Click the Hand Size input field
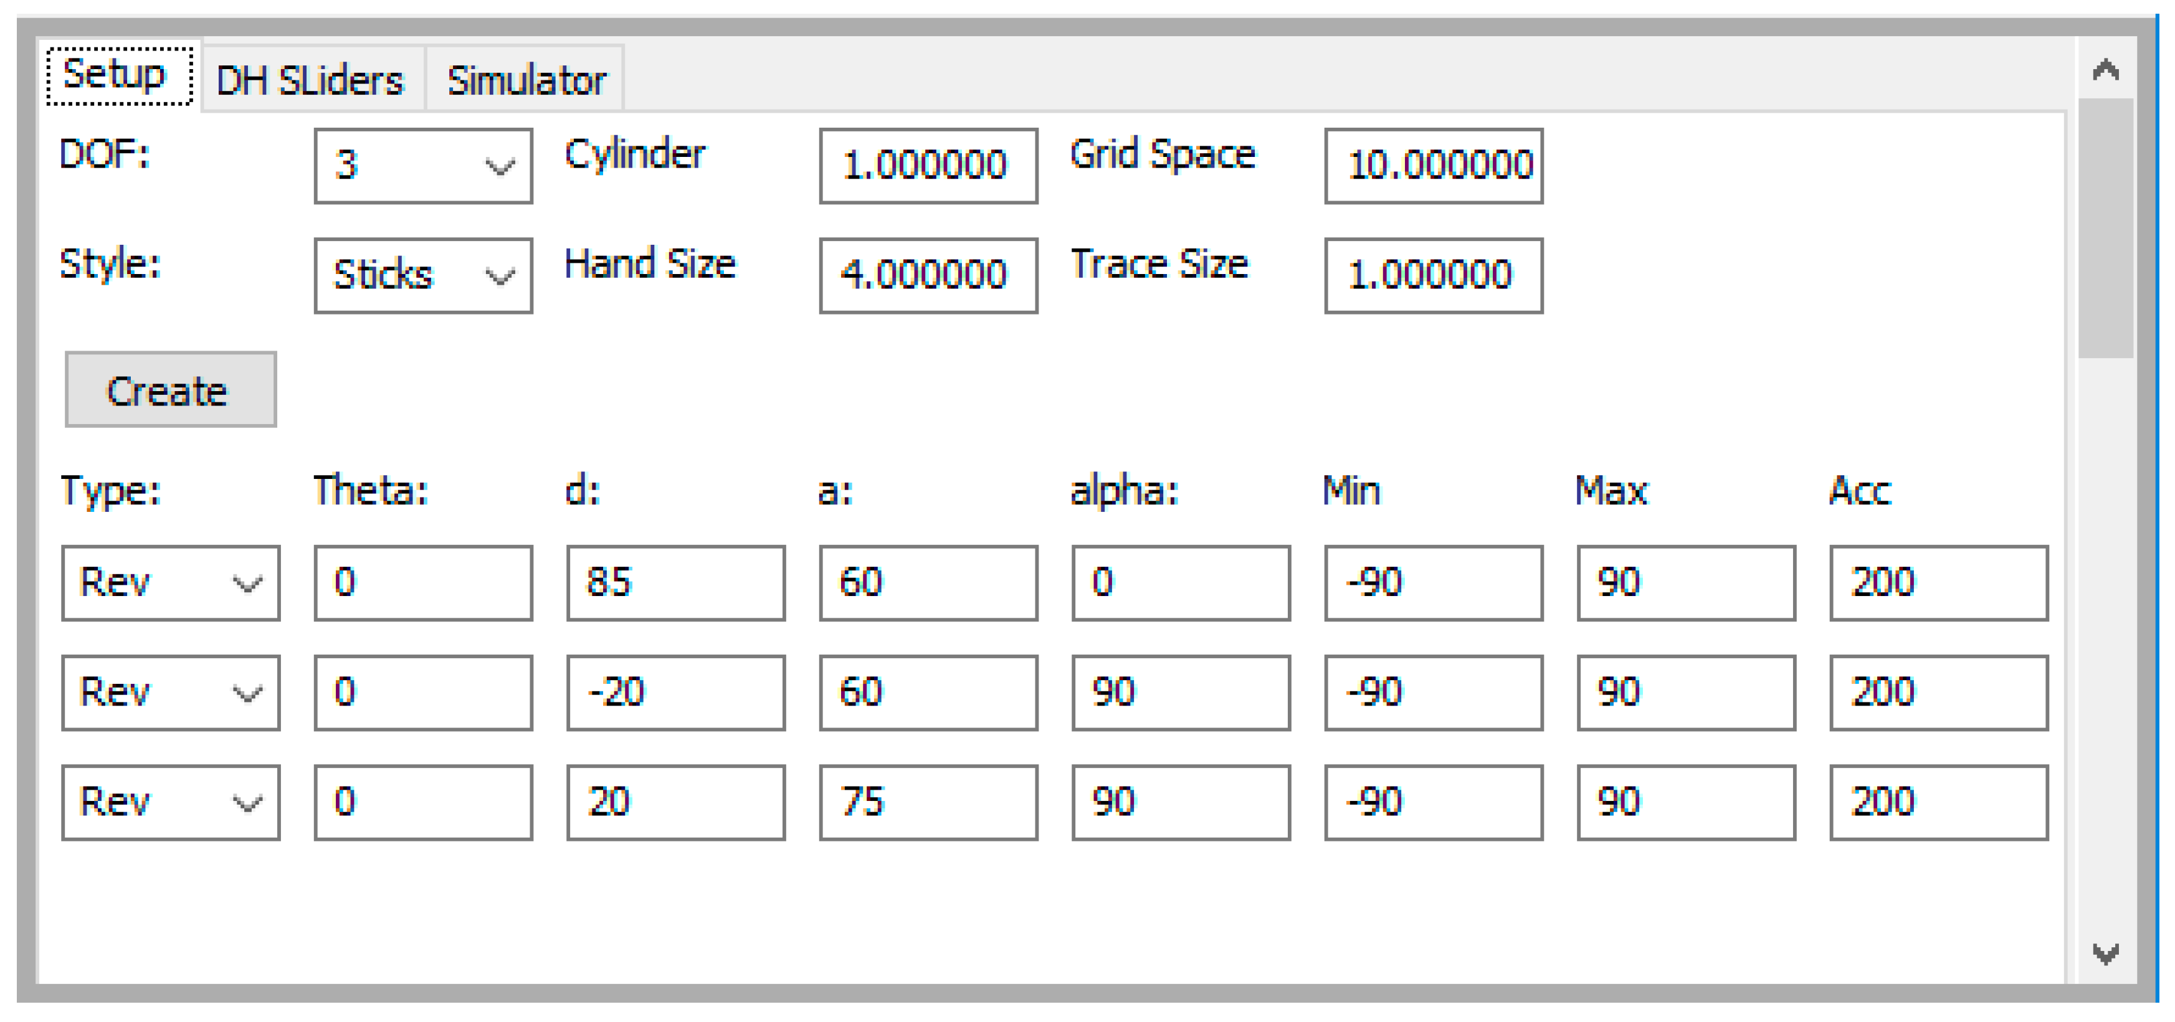 pyautogui.click(x=928, y=275)
